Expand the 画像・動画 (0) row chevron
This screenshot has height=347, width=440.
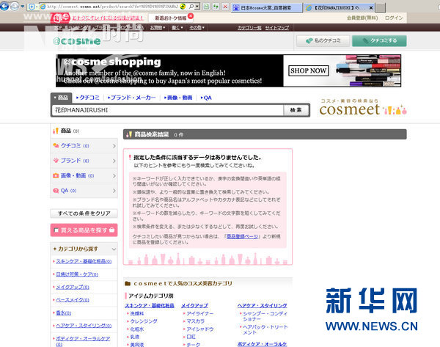[114, 176]
